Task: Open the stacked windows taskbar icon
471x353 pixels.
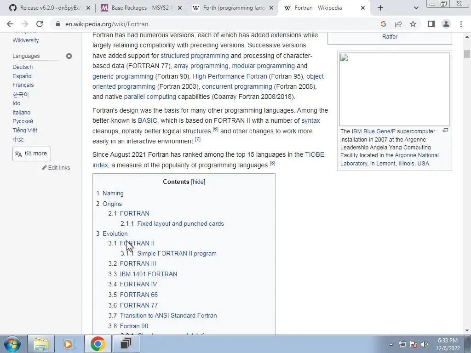Action: coord(126,344)
